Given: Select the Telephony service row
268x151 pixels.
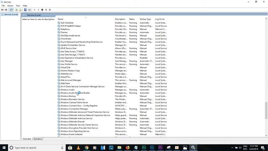Looking at the screenshot, I should pyautogui.click(x=65, y=29).
